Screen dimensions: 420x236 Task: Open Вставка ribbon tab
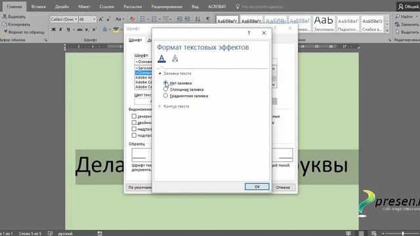tap(38, 7)
